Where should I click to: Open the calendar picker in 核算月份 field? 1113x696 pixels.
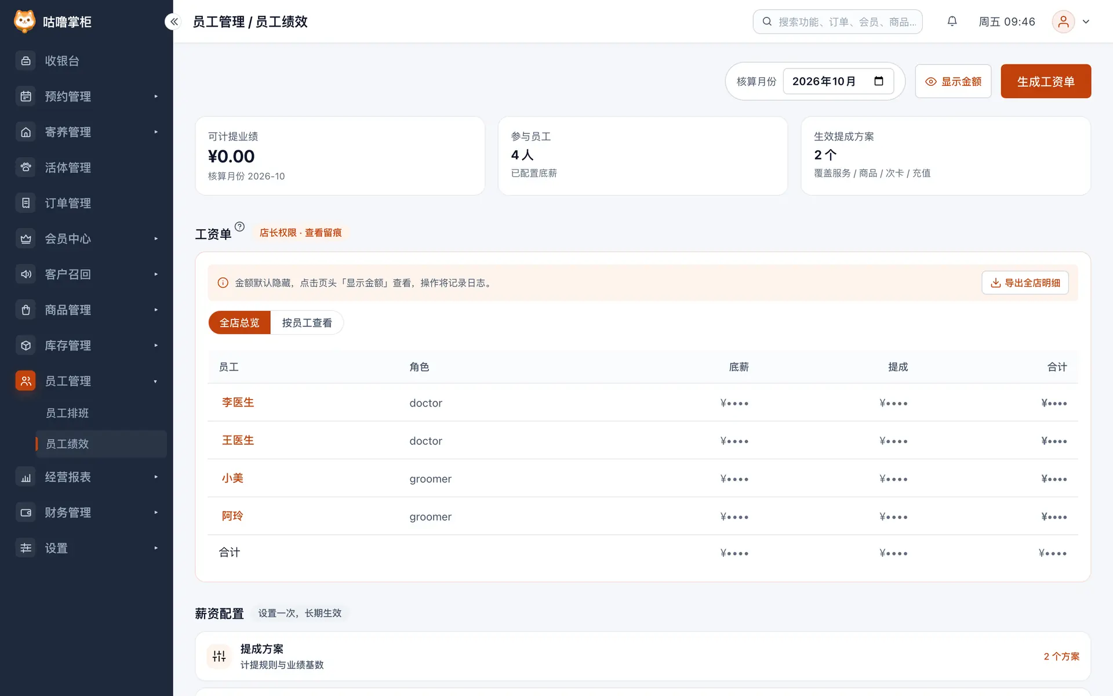pos(879,81)
